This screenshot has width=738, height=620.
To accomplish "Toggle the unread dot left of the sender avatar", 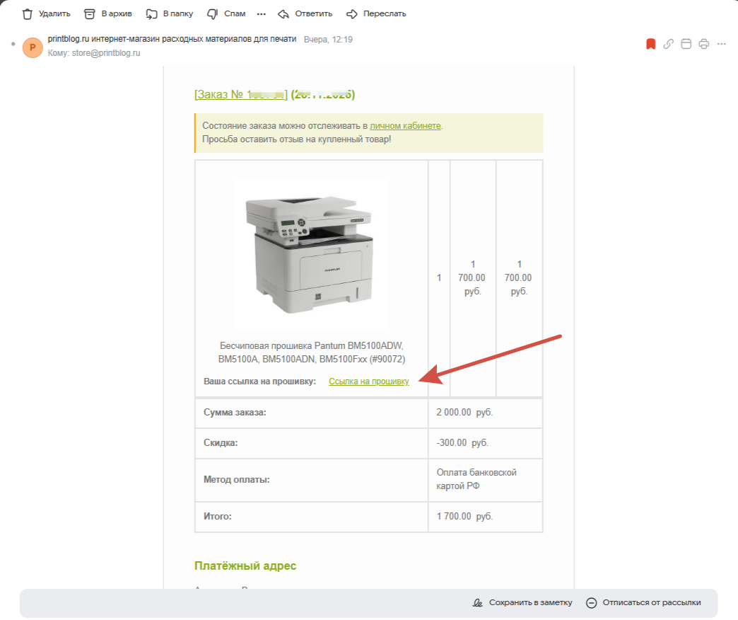I will point(13,44).
